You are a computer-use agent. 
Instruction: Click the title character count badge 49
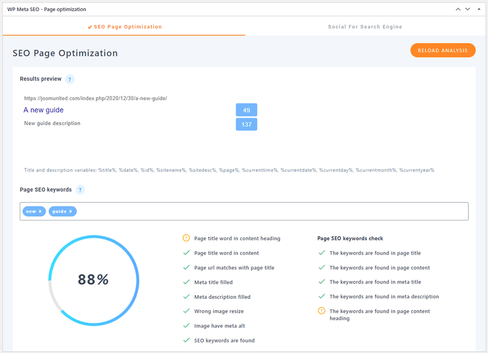pyautogui.click(x=246, y=110)
